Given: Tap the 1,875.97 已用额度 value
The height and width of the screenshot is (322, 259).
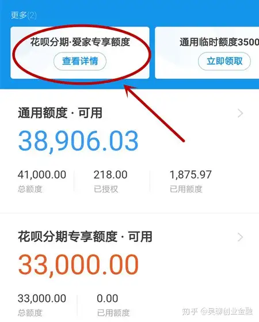Looking at the screenshot, I should point(191,175).
